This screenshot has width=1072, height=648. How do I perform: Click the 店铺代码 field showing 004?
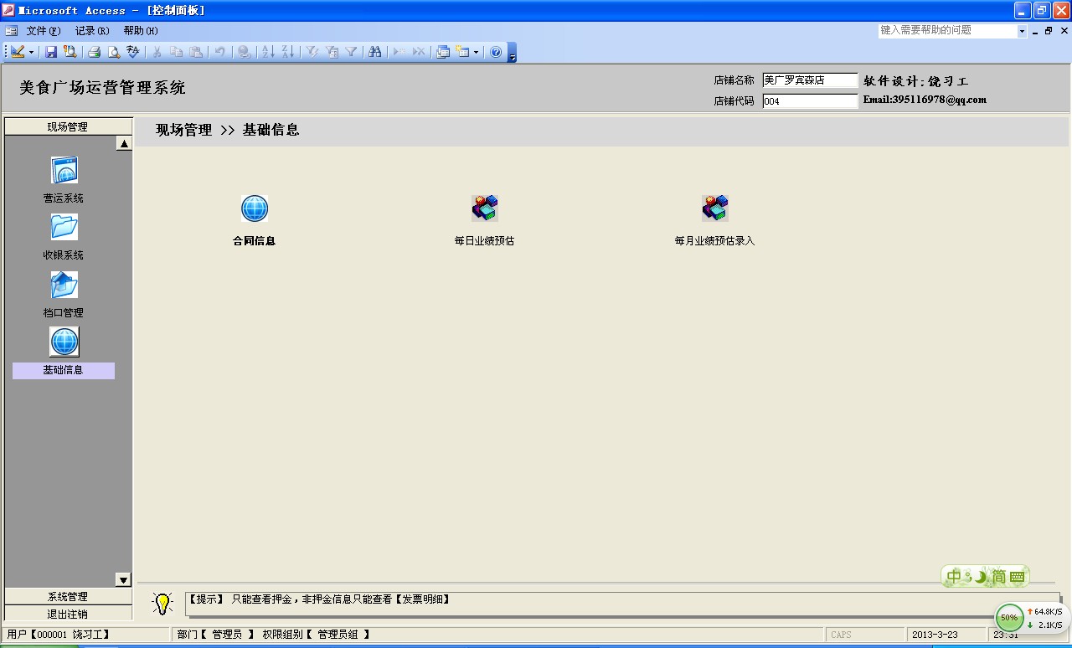point(810,101)
